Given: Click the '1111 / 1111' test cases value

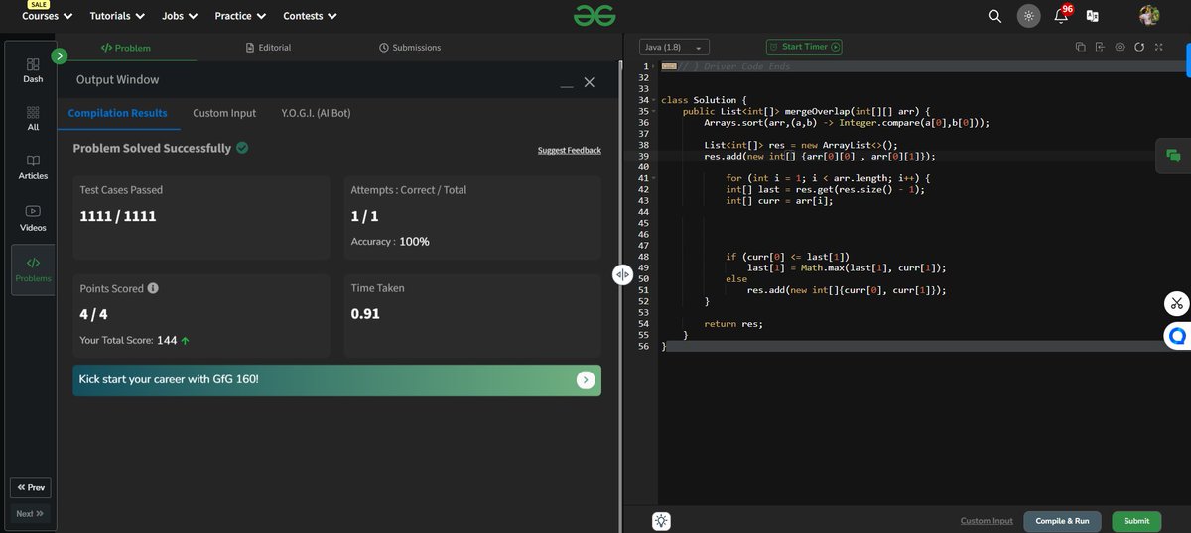Looking at the screenshot, I should 118,216.
